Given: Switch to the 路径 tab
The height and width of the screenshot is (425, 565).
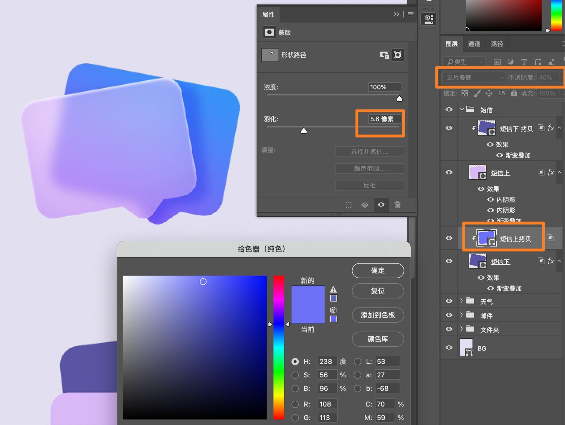Looking at the screenshot, I should tap(497, 44).
